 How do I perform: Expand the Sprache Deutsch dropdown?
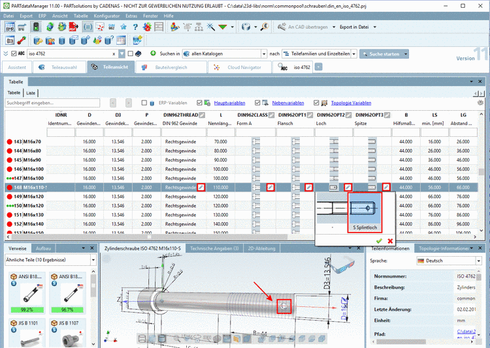pos(478,261)
